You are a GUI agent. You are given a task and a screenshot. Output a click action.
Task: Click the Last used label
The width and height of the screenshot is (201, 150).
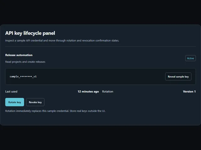pyautogui.click(x=11, y=92)
